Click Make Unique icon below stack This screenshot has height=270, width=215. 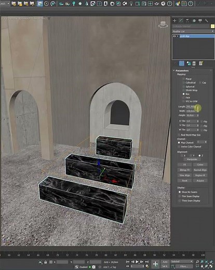click(x=189, y=63)
